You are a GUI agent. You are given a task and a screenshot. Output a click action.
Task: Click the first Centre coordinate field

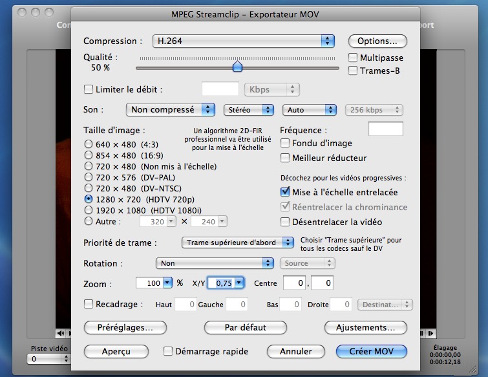click(294, 283)
